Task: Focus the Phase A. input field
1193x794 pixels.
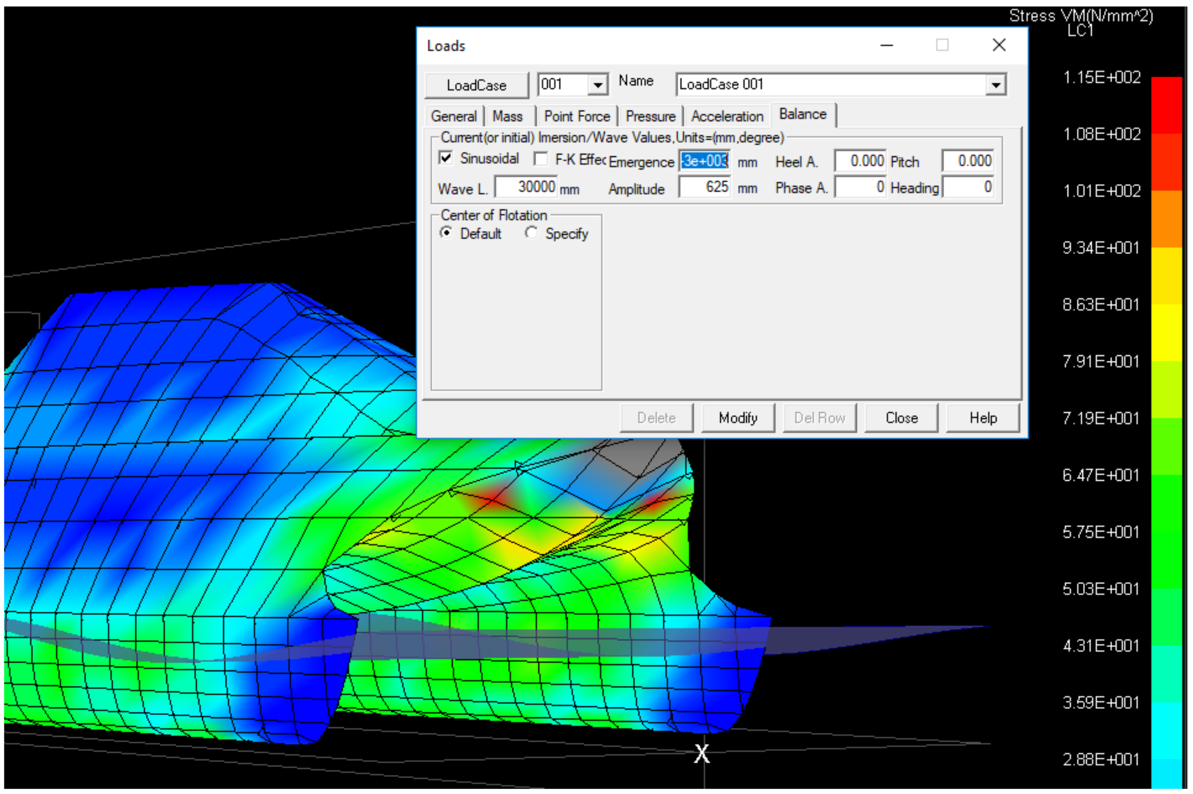Action: point(860,187)
